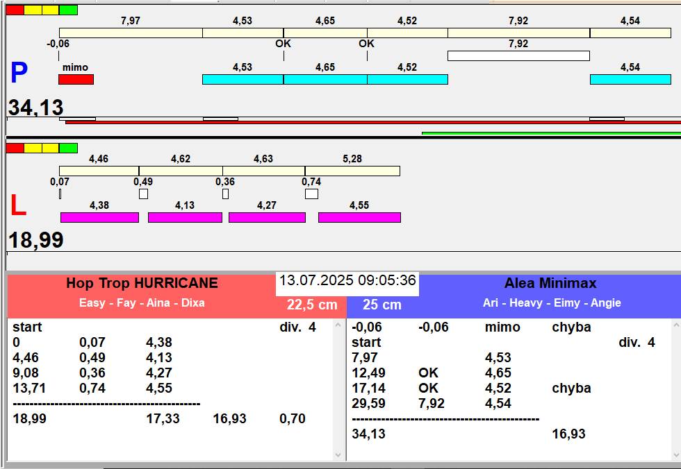The height and width of the screenshot is (469, 681).
Task: Click the green light in L lane indicator
Action: point(68,148)
